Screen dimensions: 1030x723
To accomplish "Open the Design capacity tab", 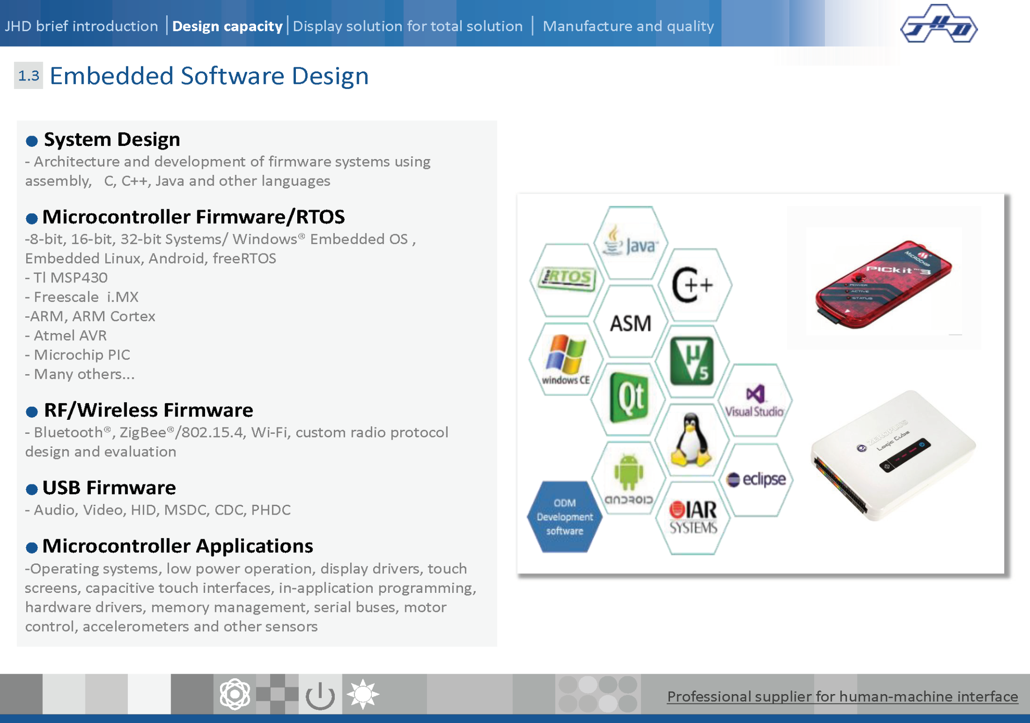I will 227,26.
